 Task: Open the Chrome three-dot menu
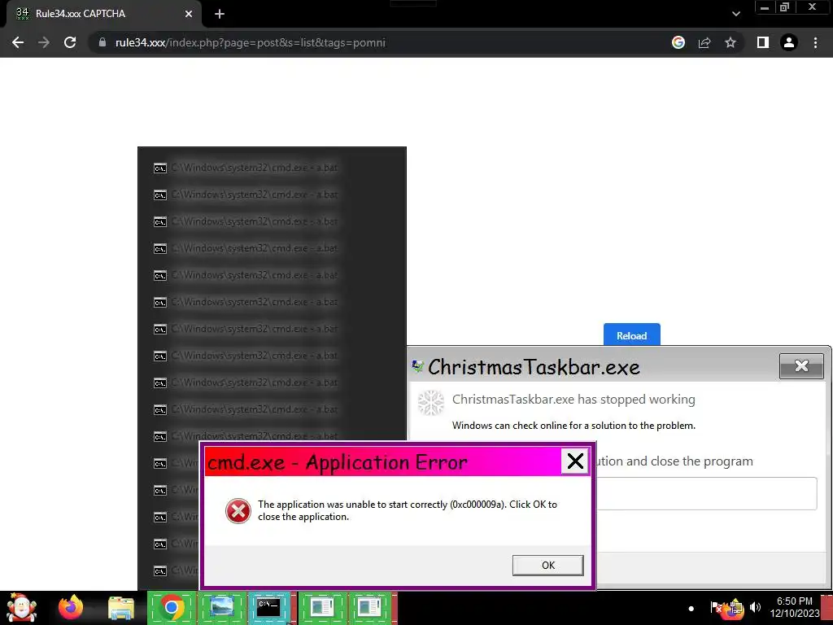[x=815, y=42]
